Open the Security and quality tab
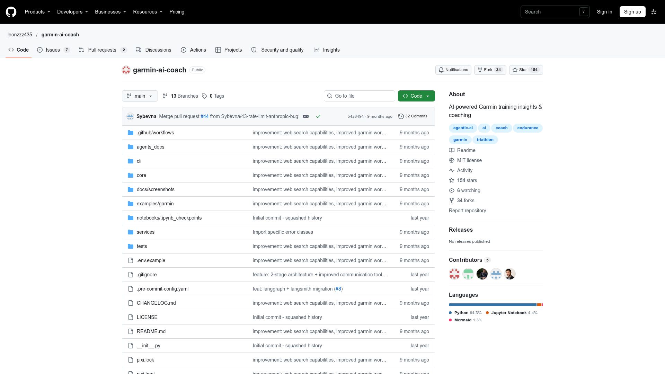Screen dimensions: 665x374 tap(277, 50)
